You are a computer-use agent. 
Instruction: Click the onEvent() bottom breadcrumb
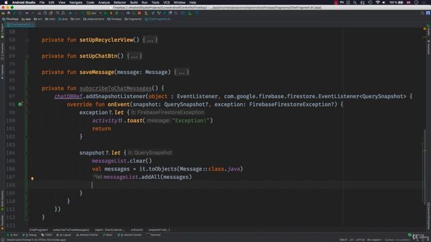pos(137,230)
